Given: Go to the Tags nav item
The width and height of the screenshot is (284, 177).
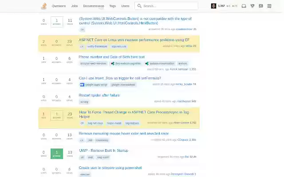Looking at the screenshot, I should (x=112, y=6).
